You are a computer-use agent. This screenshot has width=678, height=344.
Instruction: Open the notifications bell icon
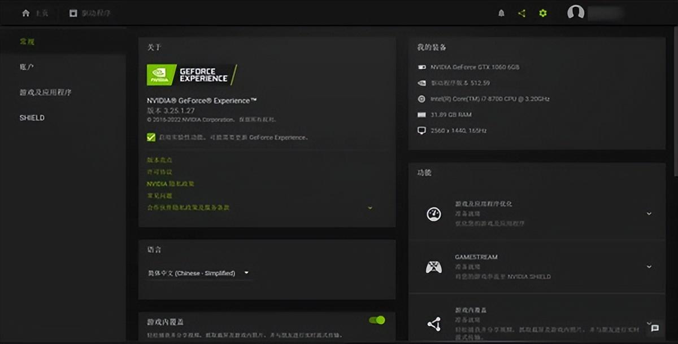pyautogui.click(x=501, y=13)
